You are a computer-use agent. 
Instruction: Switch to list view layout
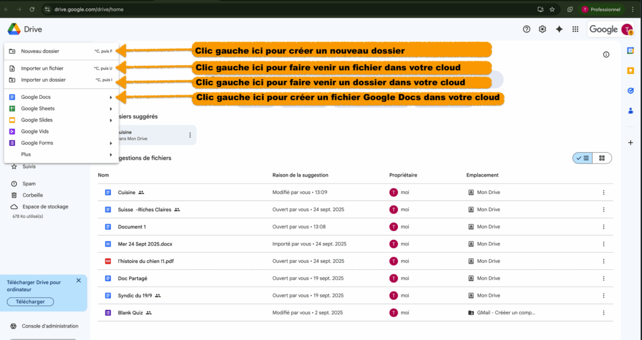582,158
